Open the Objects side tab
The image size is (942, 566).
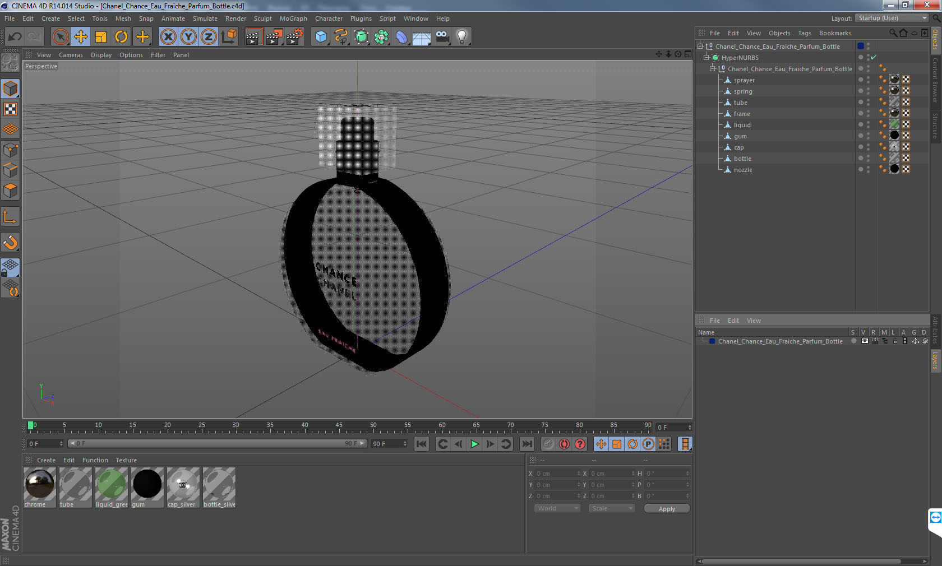click(935, 39)
